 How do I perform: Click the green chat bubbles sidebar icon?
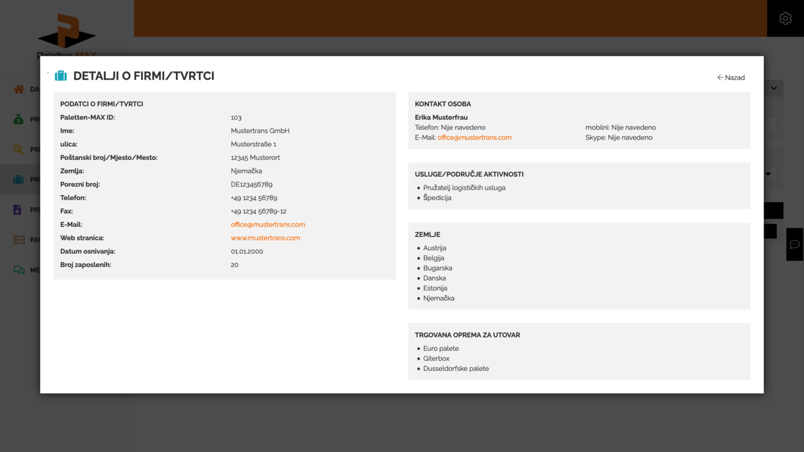(x=19, y=270)
